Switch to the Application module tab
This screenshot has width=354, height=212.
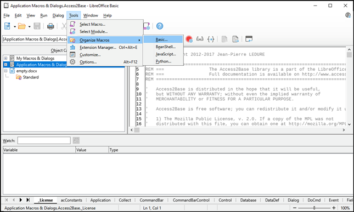click(100, 200)
